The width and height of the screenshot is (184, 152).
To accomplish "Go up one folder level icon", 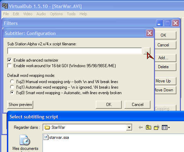I will [148, 127].
